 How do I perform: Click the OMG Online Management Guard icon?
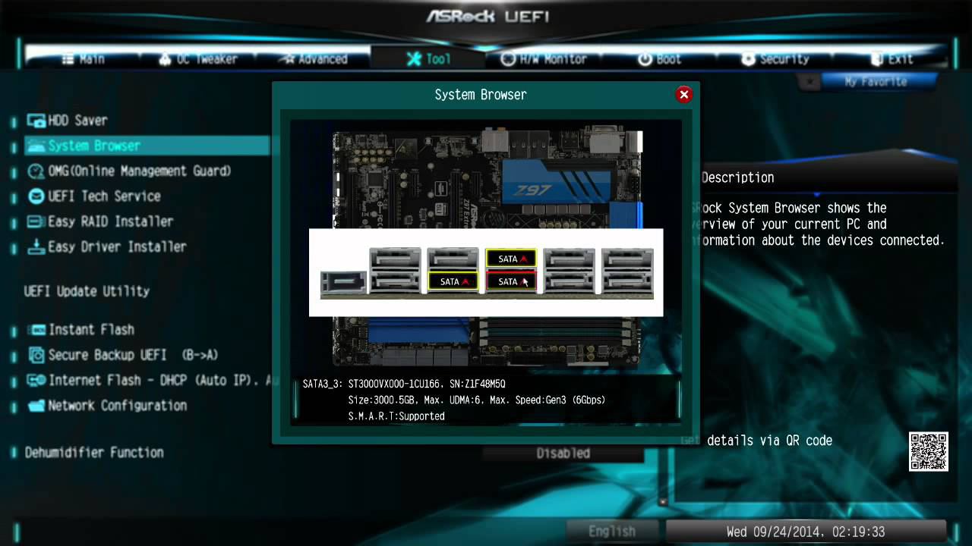[36, 171]
